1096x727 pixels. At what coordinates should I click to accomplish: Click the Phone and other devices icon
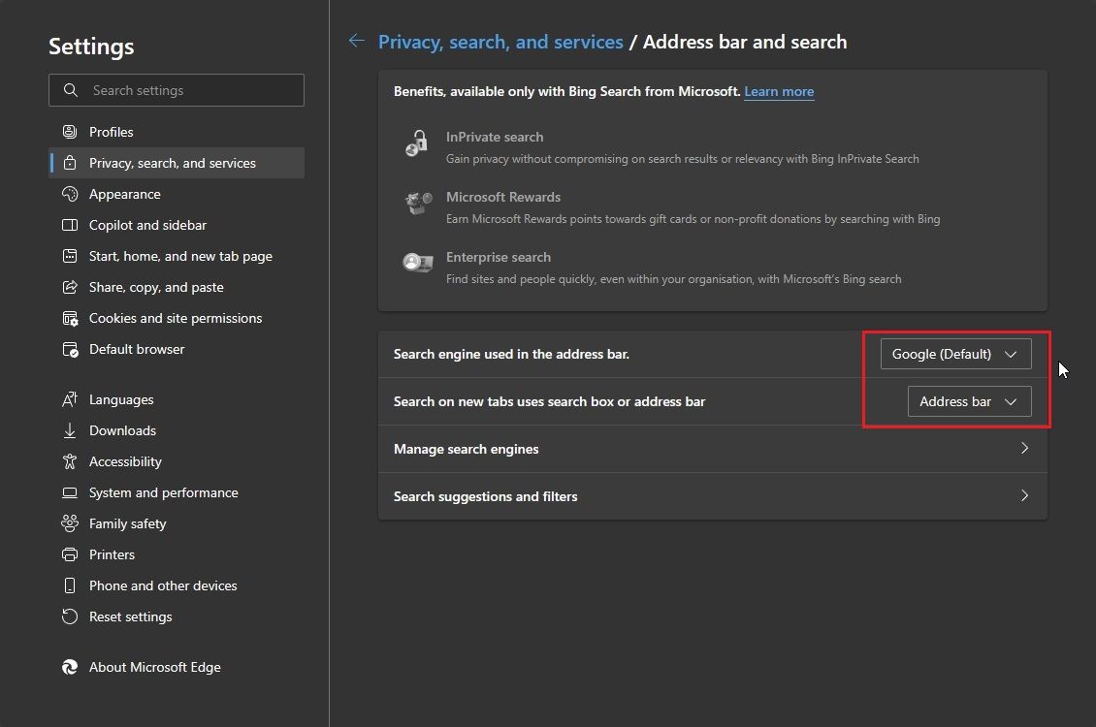pos(70,585)
